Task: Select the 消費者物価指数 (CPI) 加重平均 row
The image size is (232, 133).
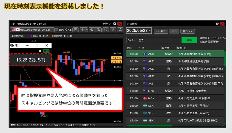Action: pyautogui.click(x=175, y=84)
